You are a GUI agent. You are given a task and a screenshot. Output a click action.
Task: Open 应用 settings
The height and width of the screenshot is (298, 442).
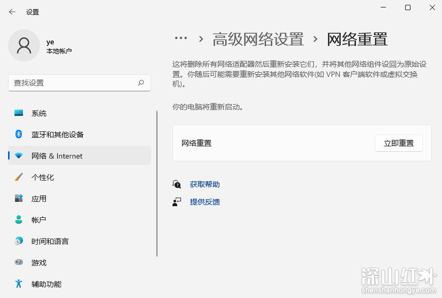[x=80, y=199]
